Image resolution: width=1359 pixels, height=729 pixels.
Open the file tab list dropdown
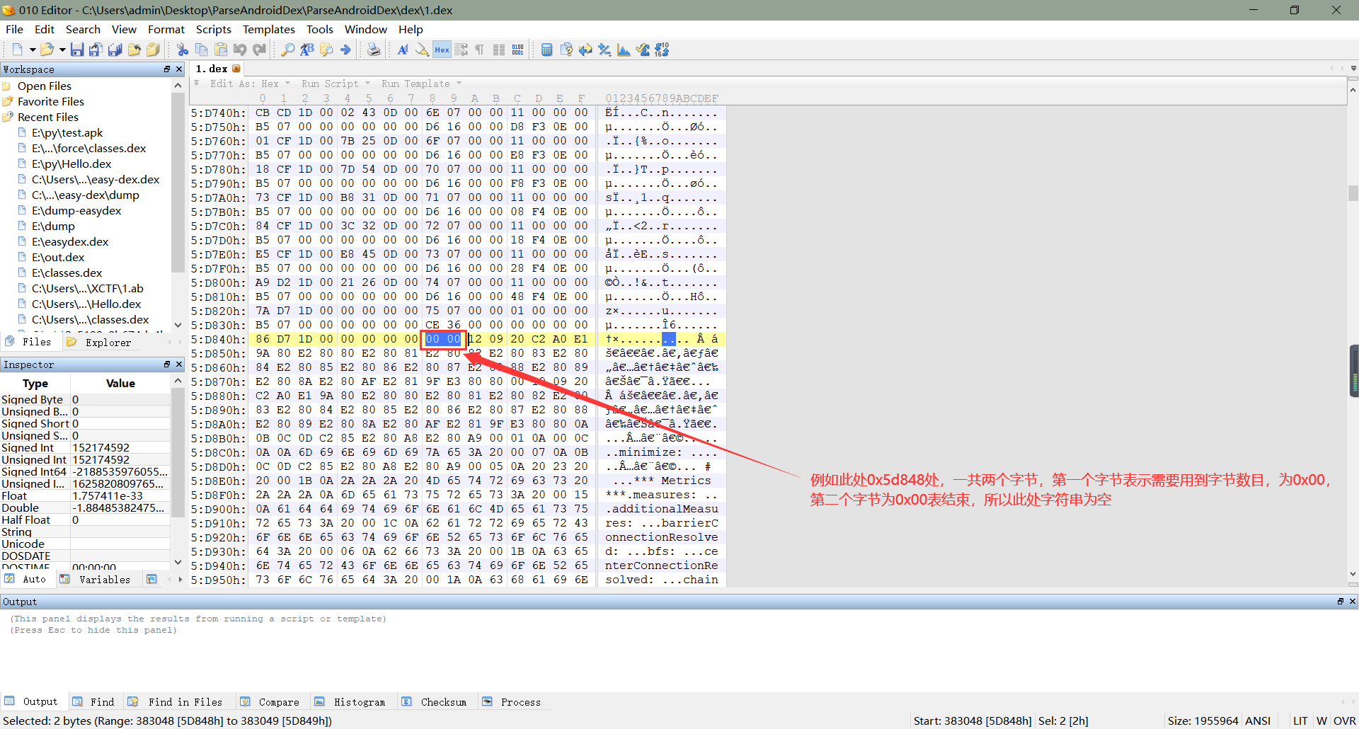[x=1353, y=69]
